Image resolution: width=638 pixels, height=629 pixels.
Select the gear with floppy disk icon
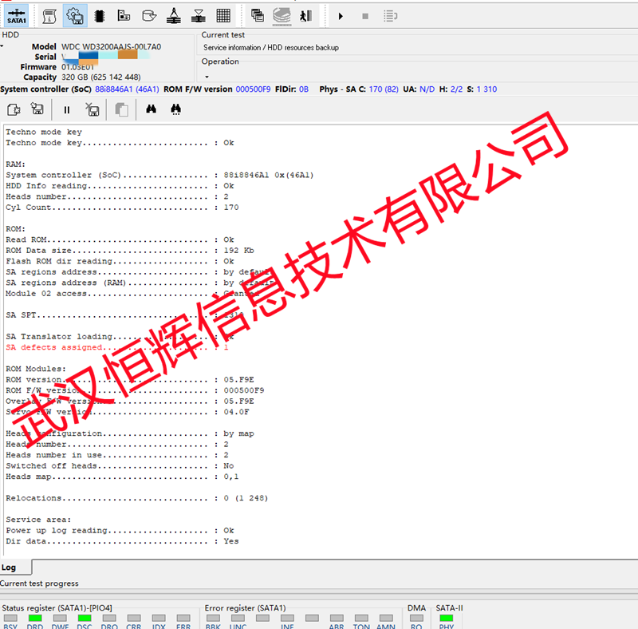pos(74,15)
